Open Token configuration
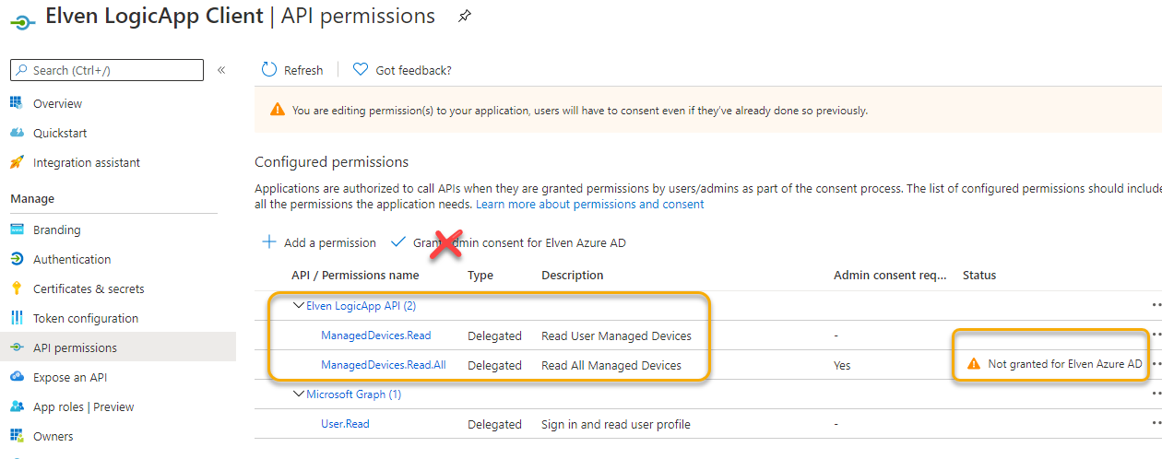 tap(86, 318)
